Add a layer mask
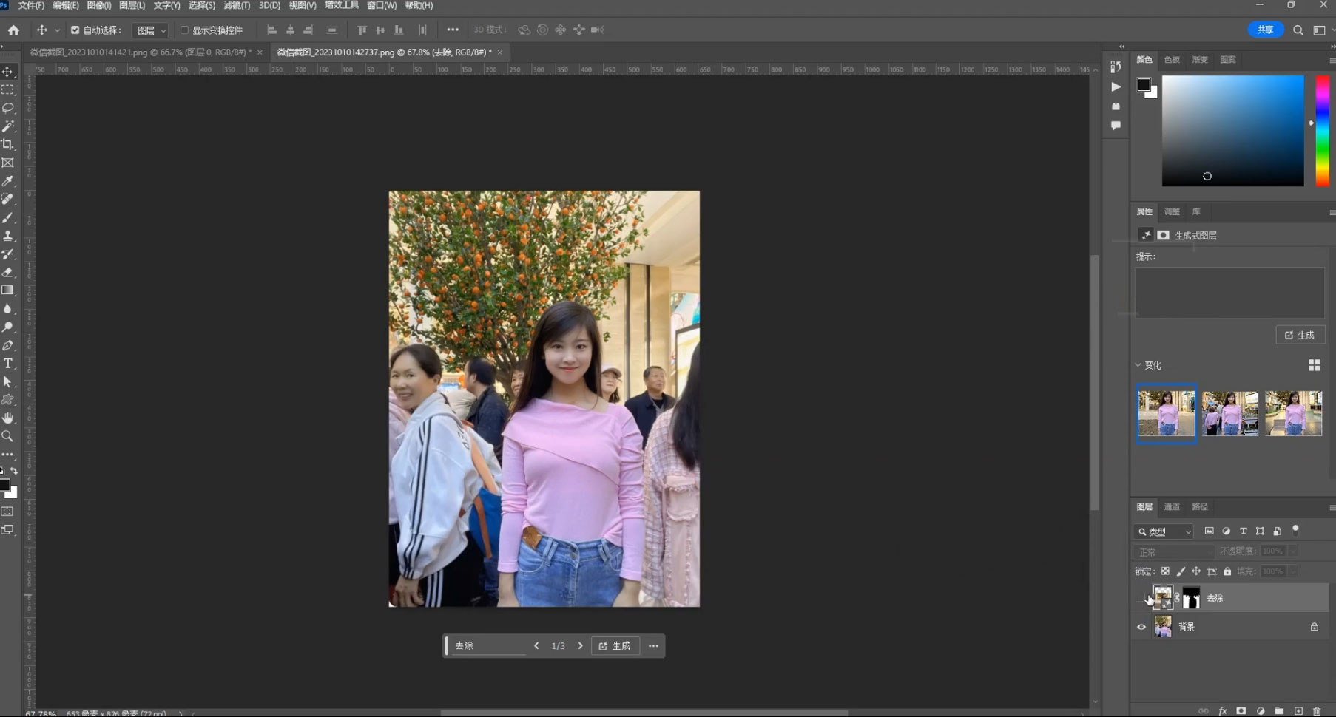1336x717 pixels. point(1241,711)
